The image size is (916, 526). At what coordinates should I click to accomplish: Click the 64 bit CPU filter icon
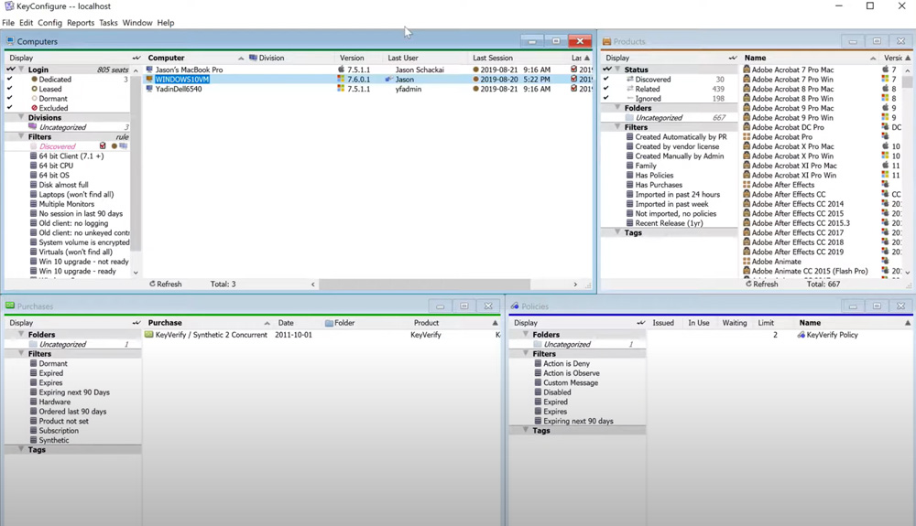(x=34, y=166)
